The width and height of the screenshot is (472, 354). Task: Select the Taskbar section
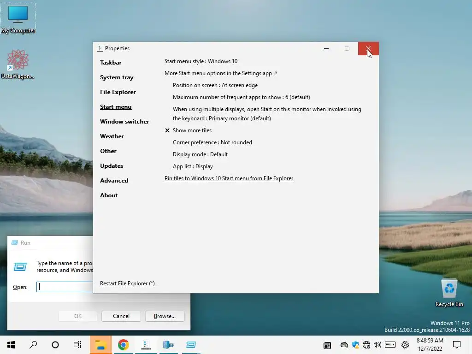coord(111,63)
